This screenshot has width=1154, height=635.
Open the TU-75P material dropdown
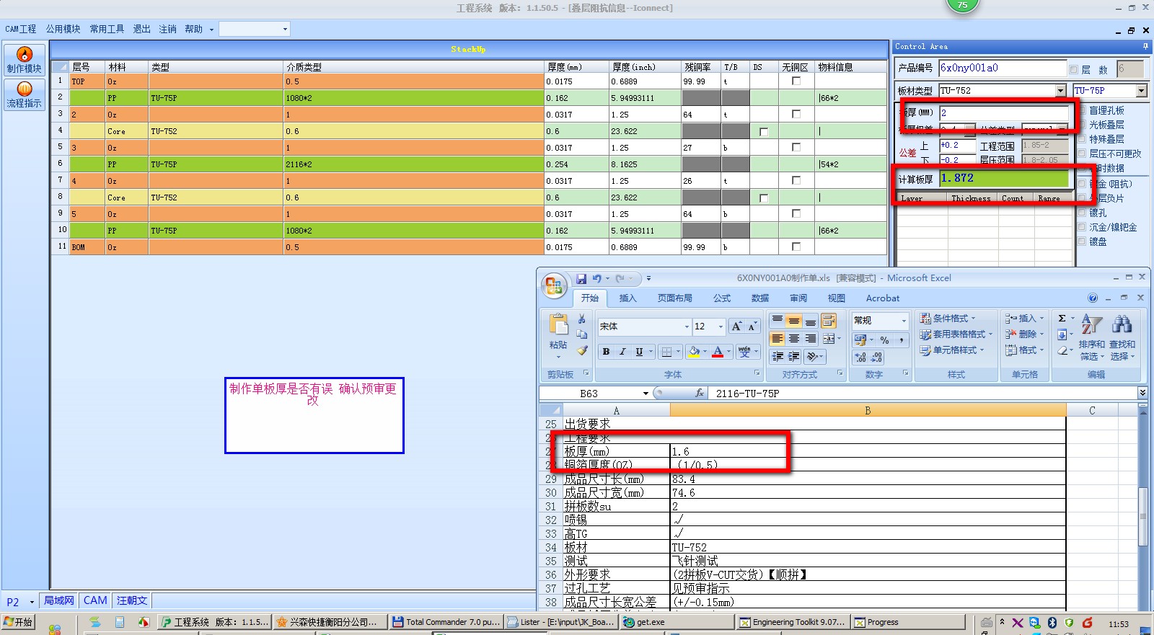(1141, 91)
